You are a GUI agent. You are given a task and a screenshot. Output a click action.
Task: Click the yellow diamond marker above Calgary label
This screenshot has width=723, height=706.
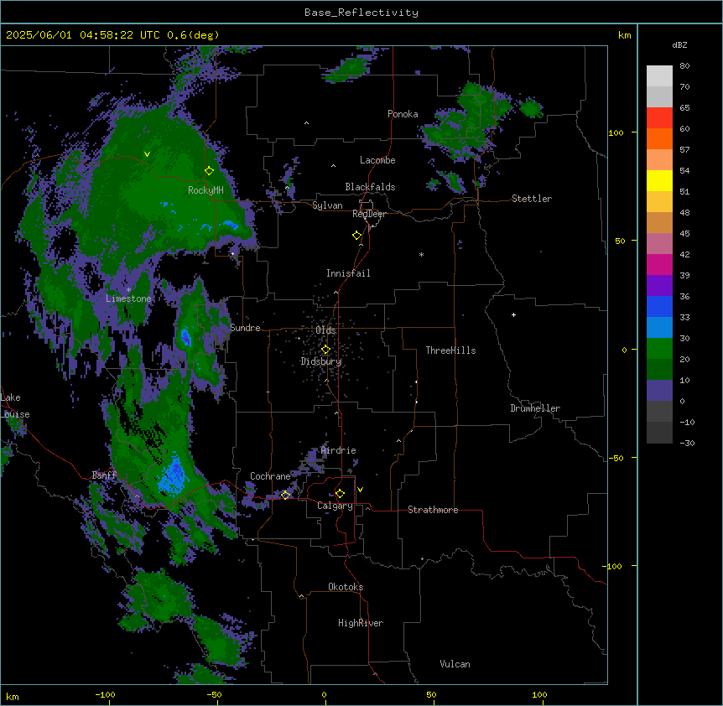pos(340,494)
